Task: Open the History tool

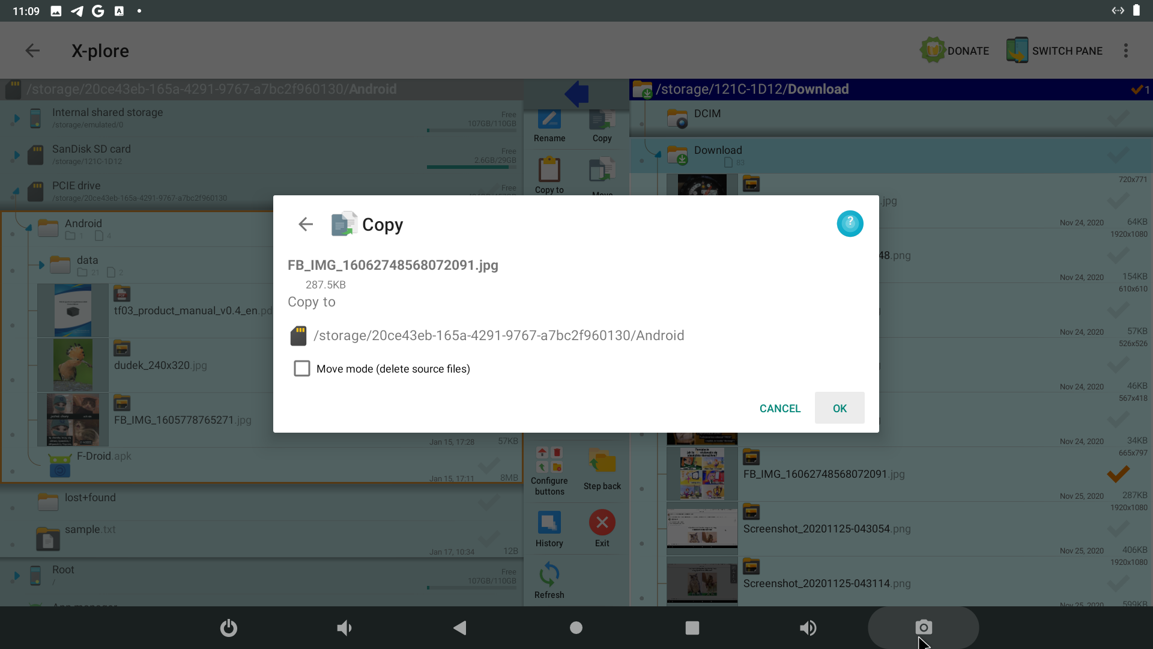Action: point(549,529)
